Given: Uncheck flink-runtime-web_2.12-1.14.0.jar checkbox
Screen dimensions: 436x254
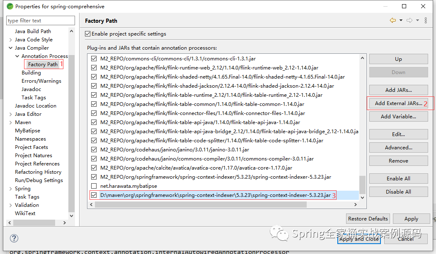Looking at the screenshot, I should point(94,68).
